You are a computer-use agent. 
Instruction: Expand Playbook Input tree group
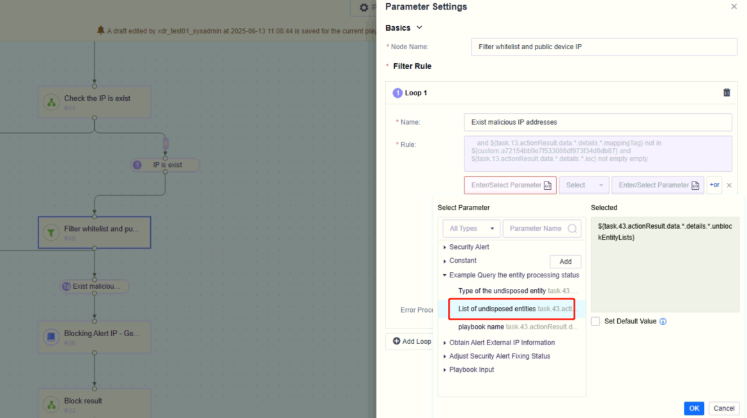(445, 370)
